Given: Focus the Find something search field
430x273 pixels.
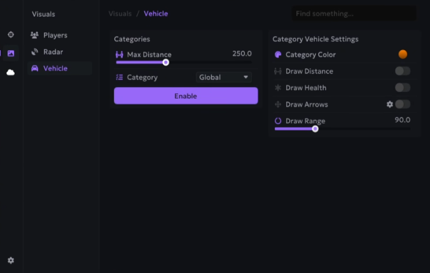Looking at the screenshot, I should pyautogui.click(x=353, y=13).
